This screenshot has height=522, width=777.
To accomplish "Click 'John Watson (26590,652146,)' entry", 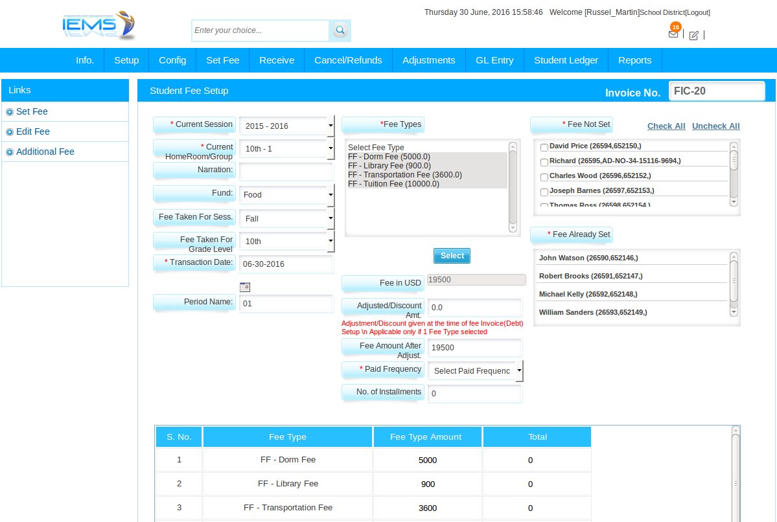I will pos(588,258).
